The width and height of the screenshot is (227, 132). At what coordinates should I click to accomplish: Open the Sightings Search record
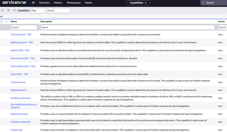click(x=19, y=90)
